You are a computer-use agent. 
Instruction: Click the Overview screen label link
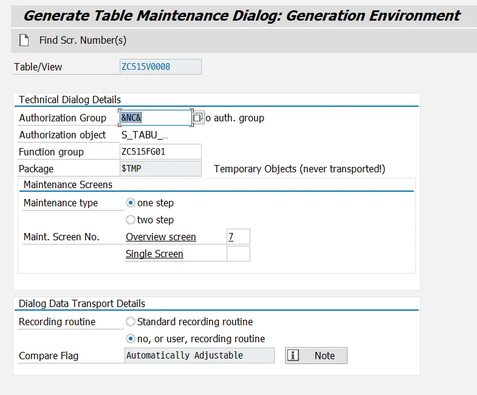point(161,237)
